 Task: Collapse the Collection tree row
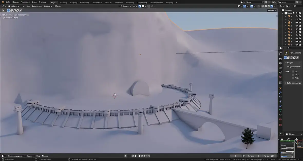click(x=283, y=13)
